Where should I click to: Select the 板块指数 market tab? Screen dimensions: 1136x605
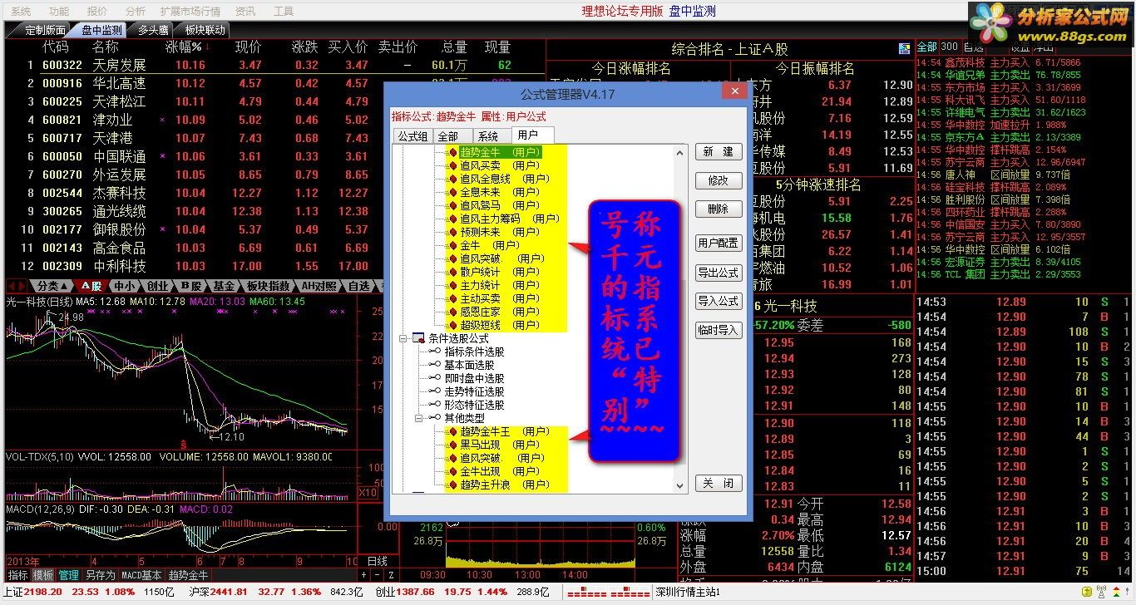[269, 286]
